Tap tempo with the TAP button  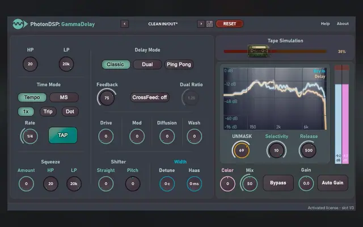[x=63, y=135]
